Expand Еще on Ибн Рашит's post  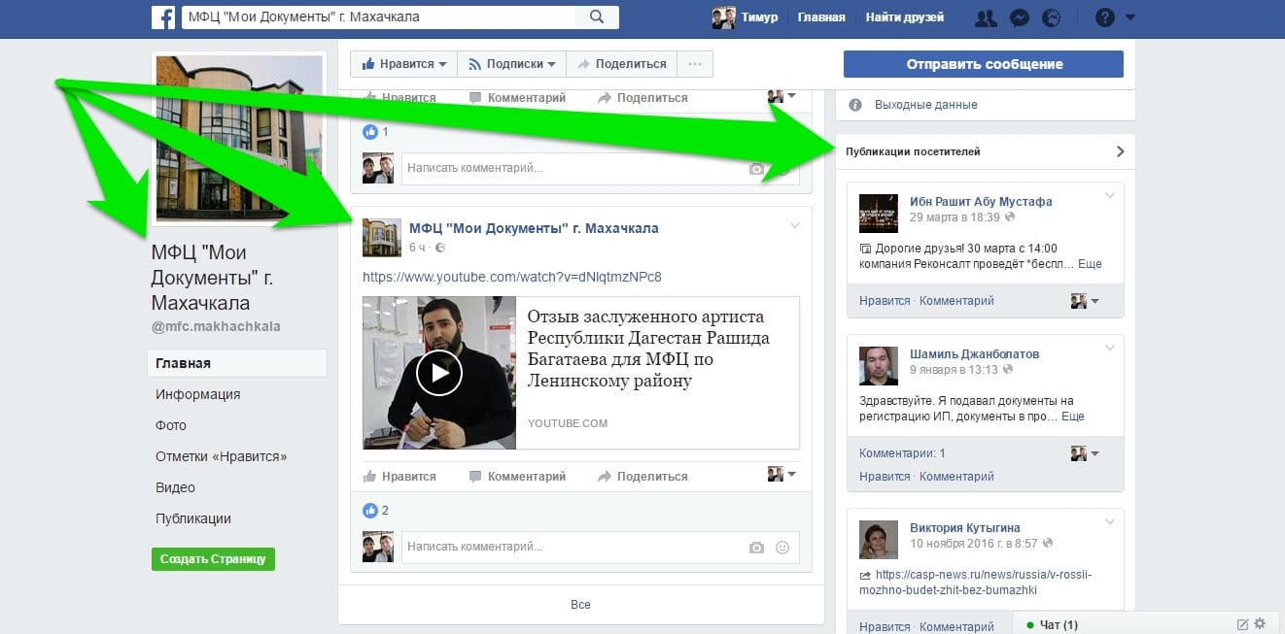tap(1090, 264)
